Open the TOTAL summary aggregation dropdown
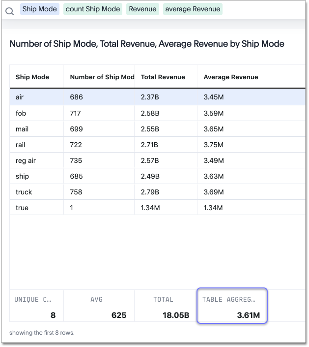This screenshot has width=309, height=347. tap(163, 299)
